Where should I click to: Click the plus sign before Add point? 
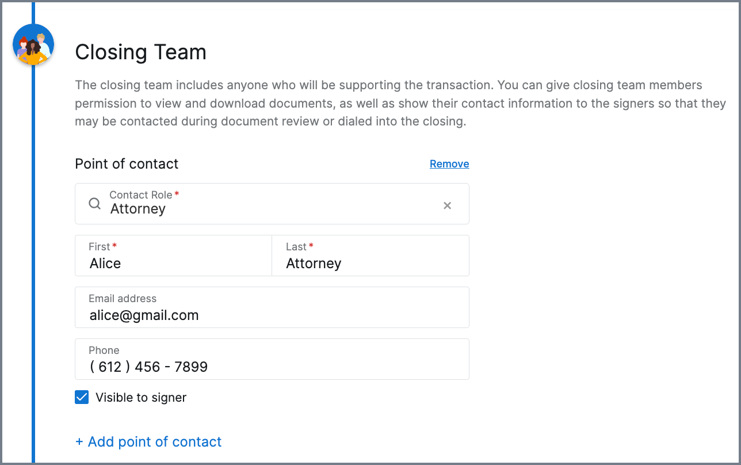point(79,442)
